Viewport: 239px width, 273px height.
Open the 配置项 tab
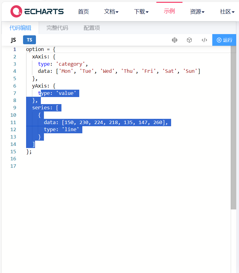92,27
